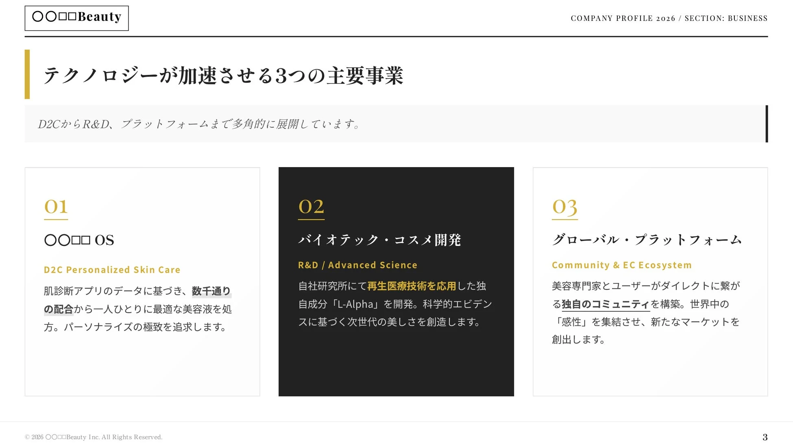Click the slide title テクノロジーが加速させる3つの主要事業
This screenshot has width=793, height=446.
pyautogui.click(x=224, y=75)
